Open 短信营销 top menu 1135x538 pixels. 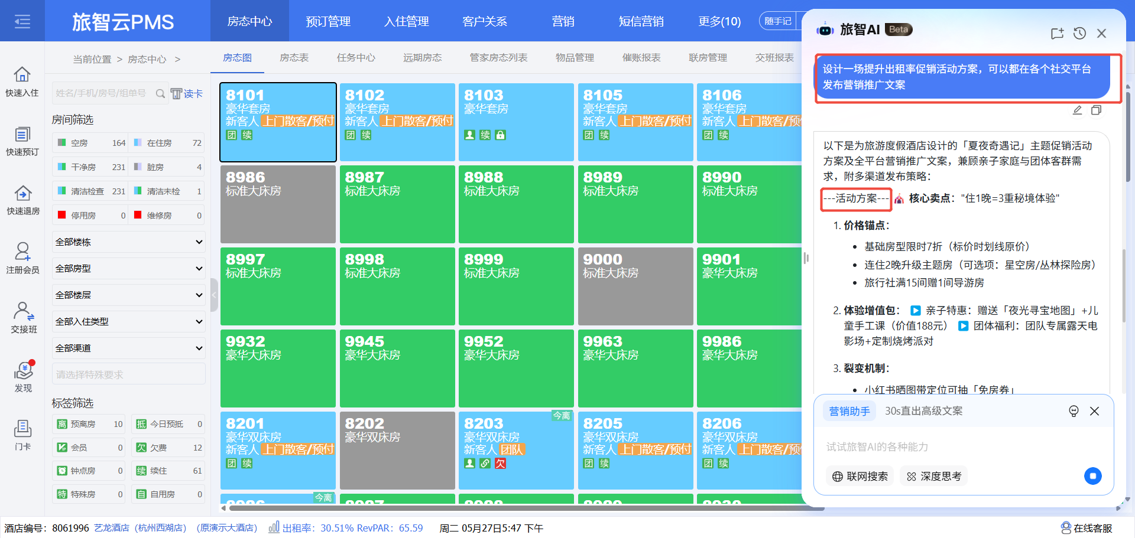[641, 21]
